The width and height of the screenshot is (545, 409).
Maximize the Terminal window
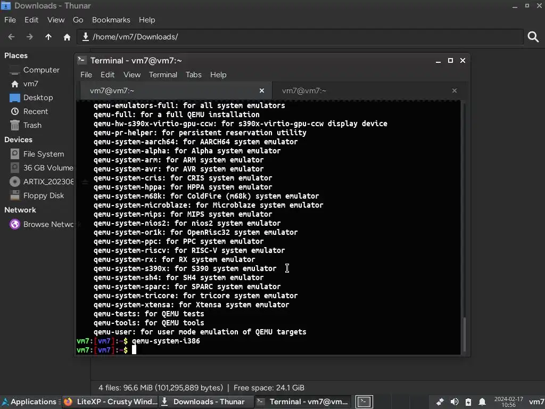pos(450,61)
